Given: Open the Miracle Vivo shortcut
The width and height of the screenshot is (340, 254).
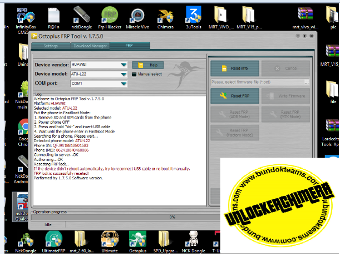Looking at the screenshot, I should pyautogui.click(x=137, y=18).
